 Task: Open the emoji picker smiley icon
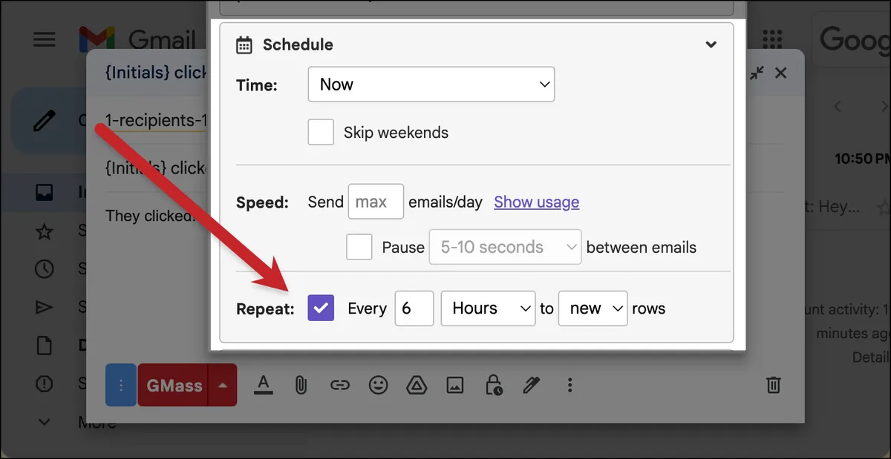pos(379,385)
